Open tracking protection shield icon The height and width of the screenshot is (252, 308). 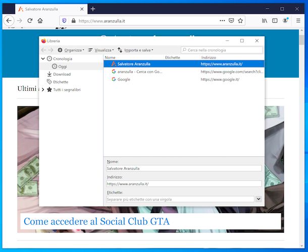pos(64,21)
